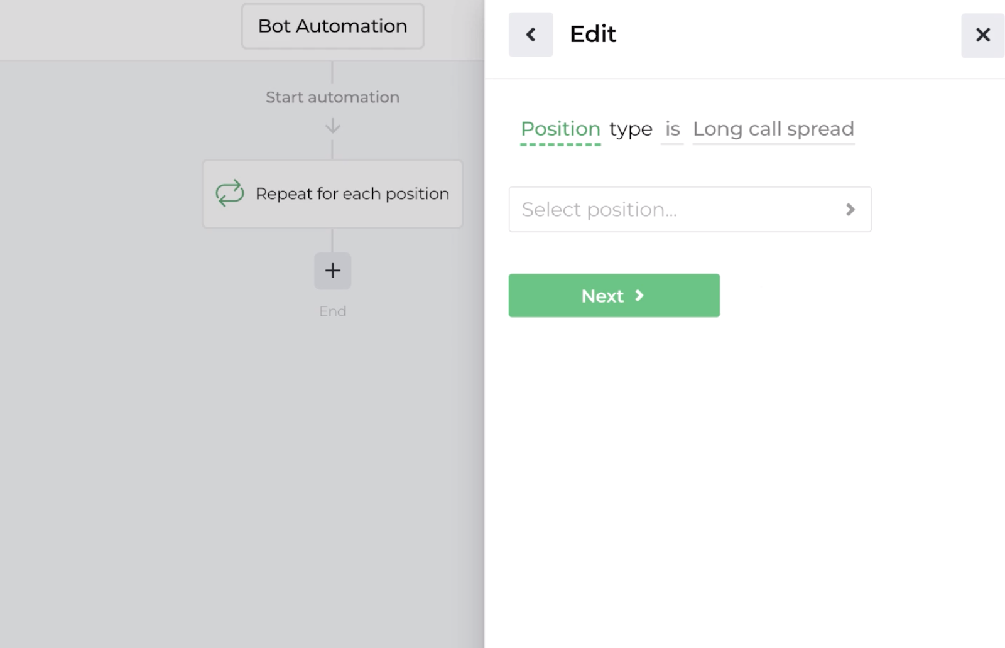This screenshot has width=1005, height=648.
Task: Click the dimmed canvas below the End label
Action: point(251,471)
